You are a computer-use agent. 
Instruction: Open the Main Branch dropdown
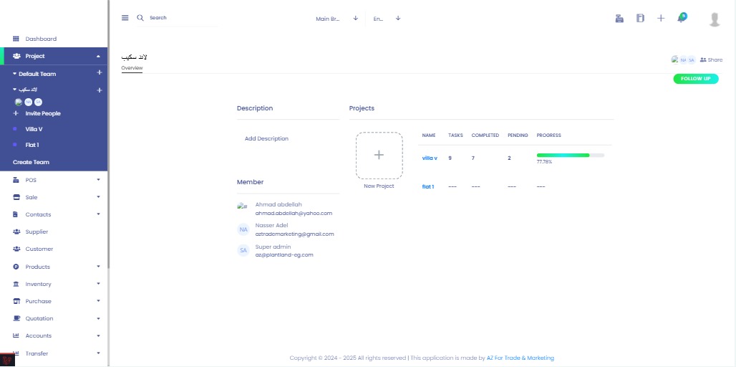coord(336,19)
